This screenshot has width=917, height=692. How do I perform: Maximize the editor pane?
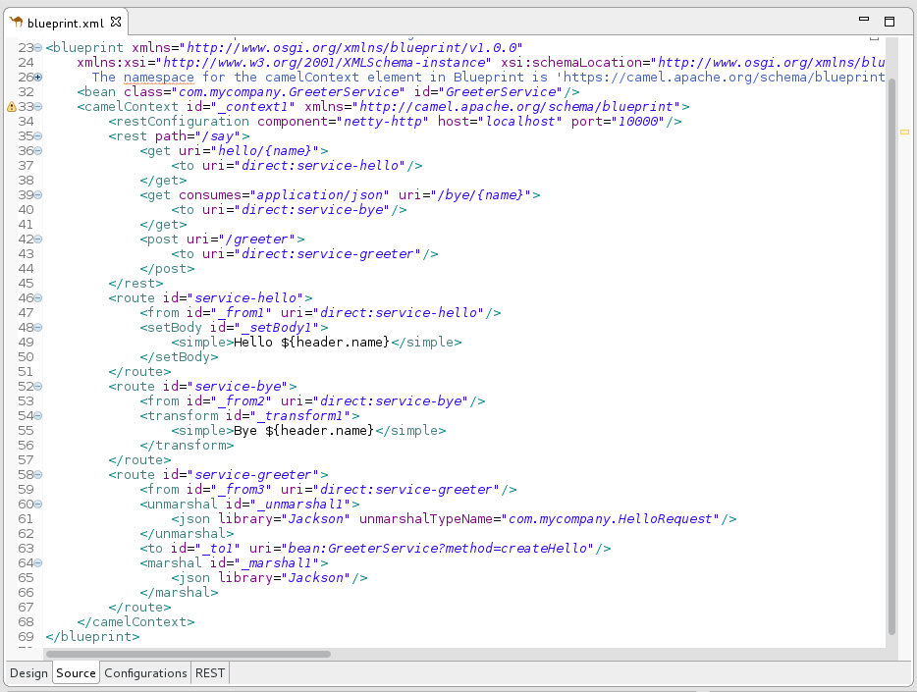(890, 20)
